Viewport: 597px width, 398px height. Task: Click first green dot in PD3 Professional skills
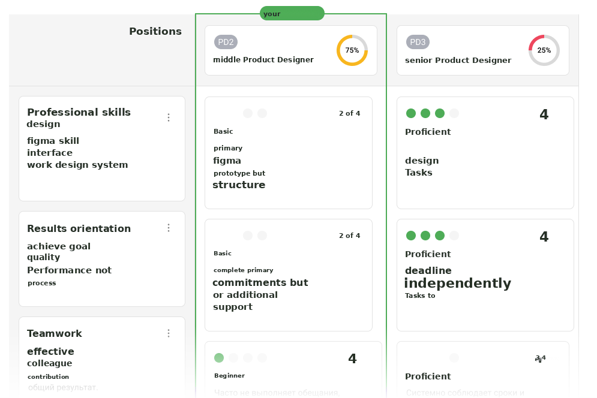click(x=411, y=113)
